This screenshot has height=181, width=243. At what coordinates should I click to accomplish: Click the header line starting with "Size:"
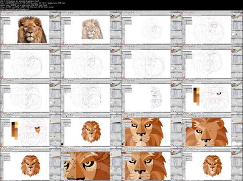point(33,3)
